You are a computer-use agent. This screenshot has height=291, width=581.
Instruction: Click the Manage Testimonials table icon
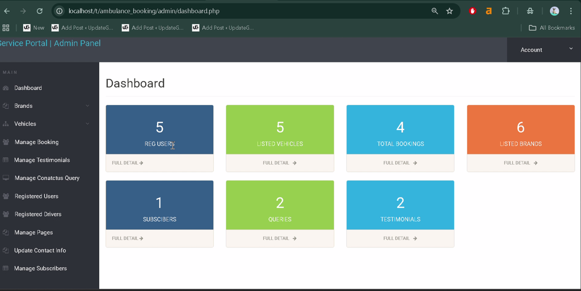6,160
